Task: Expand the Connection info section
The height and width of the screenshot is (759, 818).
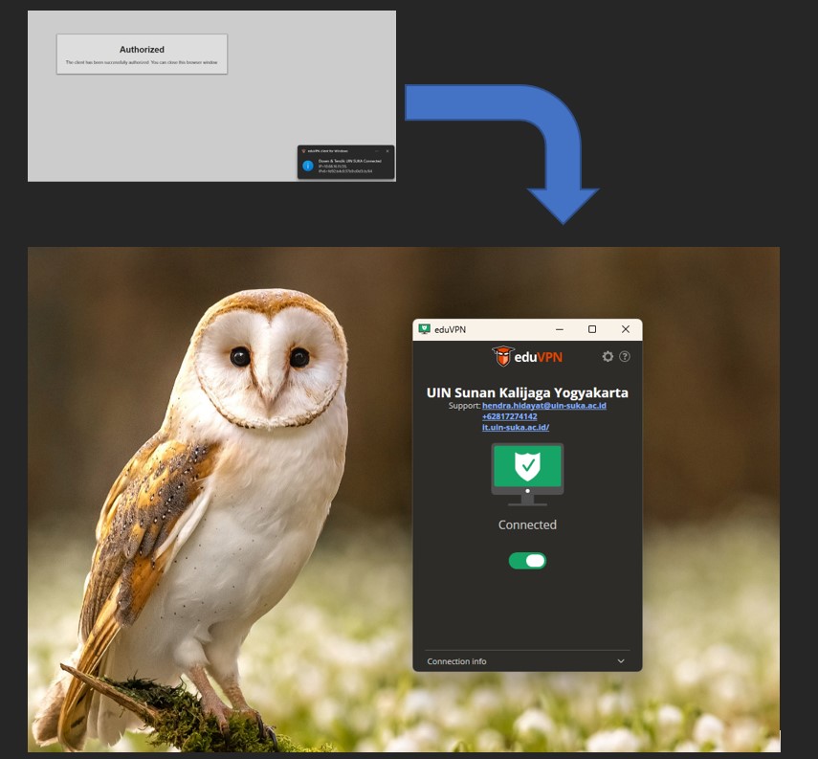Action: (x=527, y=661)
